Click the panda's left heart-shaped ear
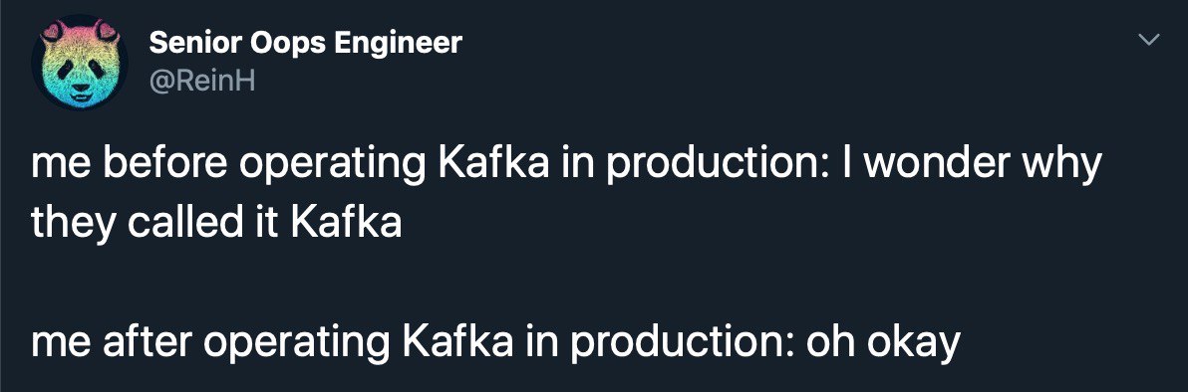1188x392 pixels. click(55, 31)
